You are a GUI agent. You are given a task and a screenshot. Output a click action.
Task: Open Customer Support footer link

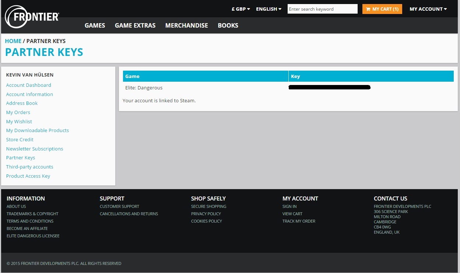119,206
